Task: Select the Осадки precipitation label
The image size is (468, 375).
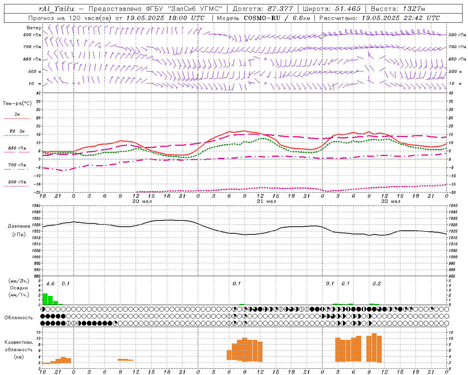Action: click(x=19, y=288)
